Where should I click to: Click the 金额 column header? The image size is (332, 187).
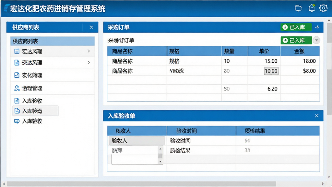(300, 51)
